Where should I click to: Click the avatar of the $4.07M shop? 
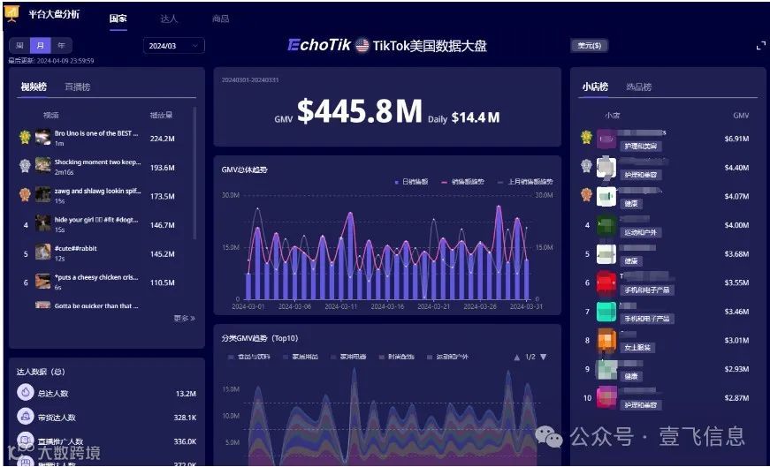[x=606, y=196]
